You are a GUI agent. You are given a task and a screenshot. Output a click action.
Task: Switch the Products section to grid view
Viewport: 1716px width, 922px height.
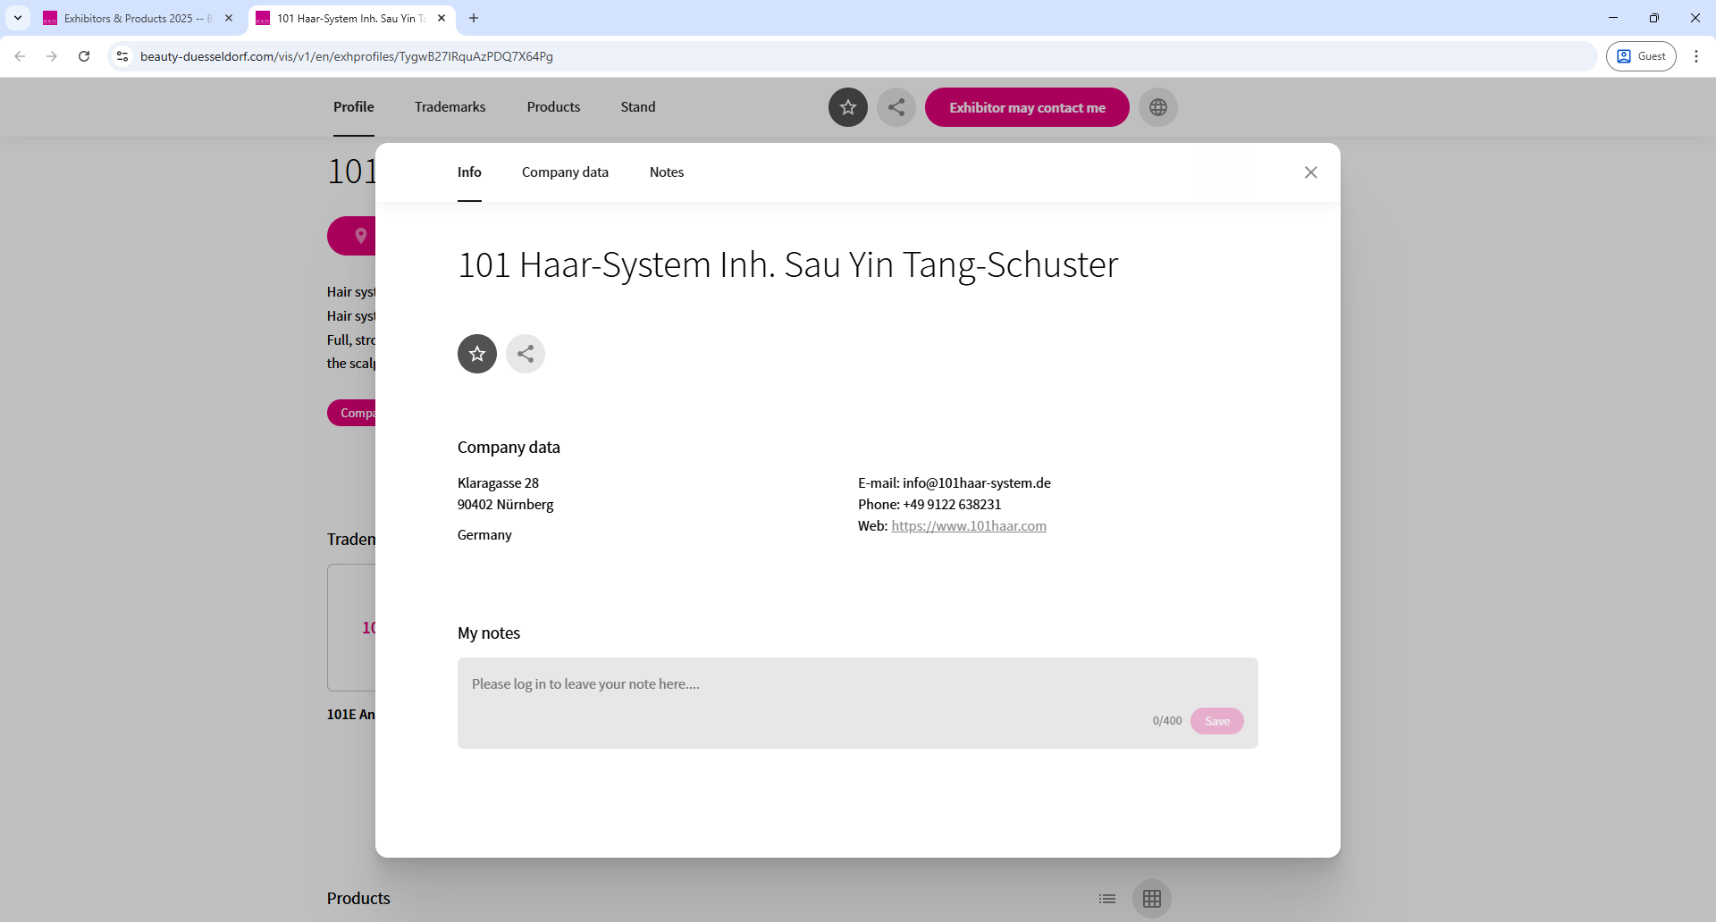tap(1151, 899)
